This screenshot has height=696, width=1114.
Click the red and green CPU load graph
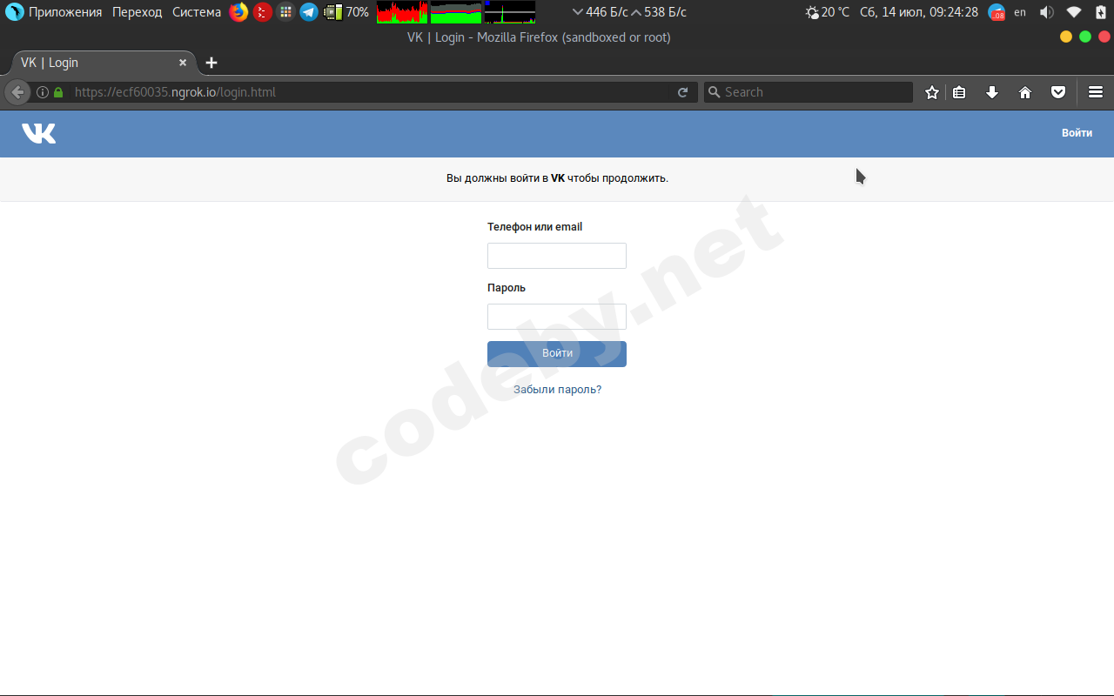click(402, 12)
